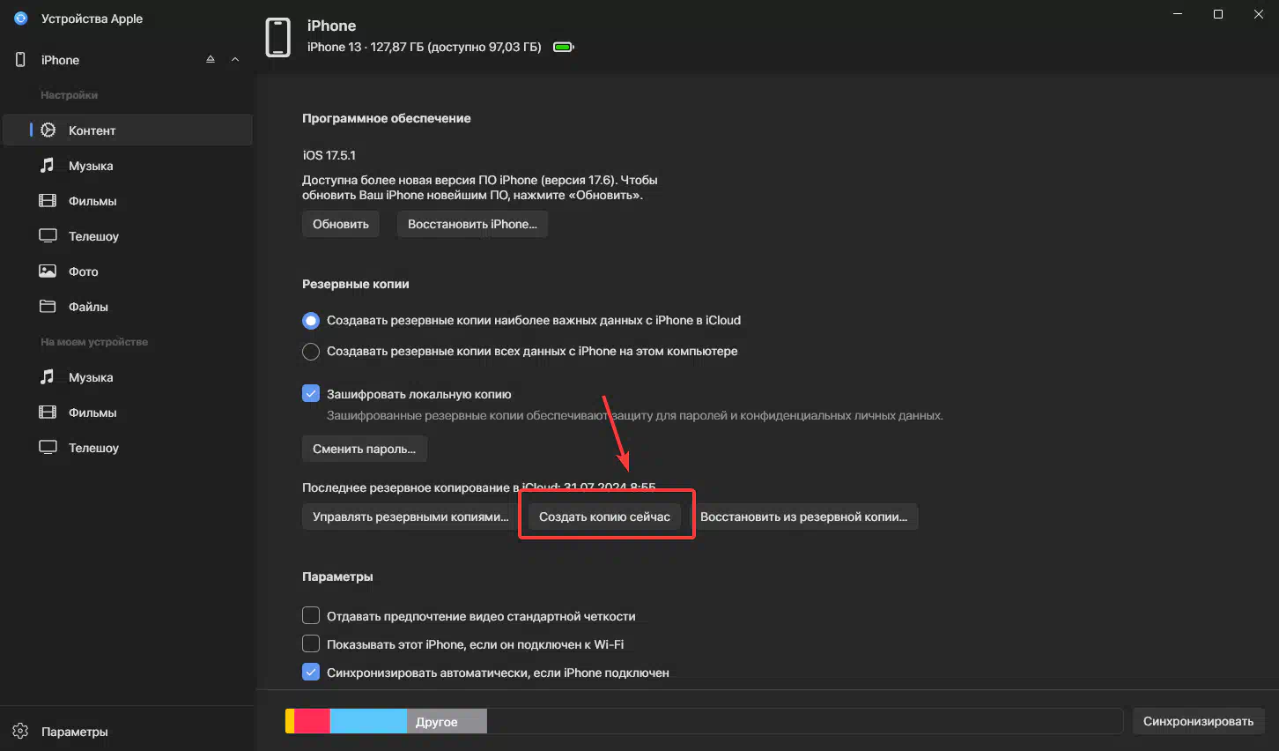Click the Телешоу monitor icon under Настройки

click(x=48, y=235)
